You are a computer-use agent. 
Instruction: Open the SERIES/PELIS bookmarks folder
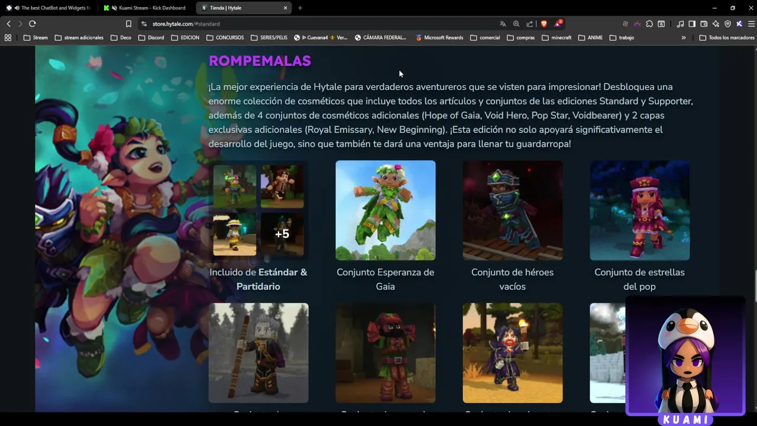pyautogui.click(x=270, y=37)
